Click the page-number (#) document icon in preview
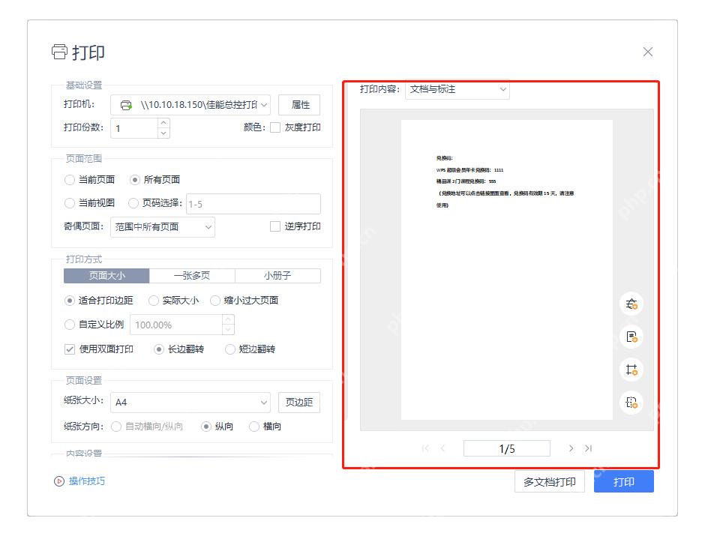This screenshot has height=536, width=705. (631, 337)
